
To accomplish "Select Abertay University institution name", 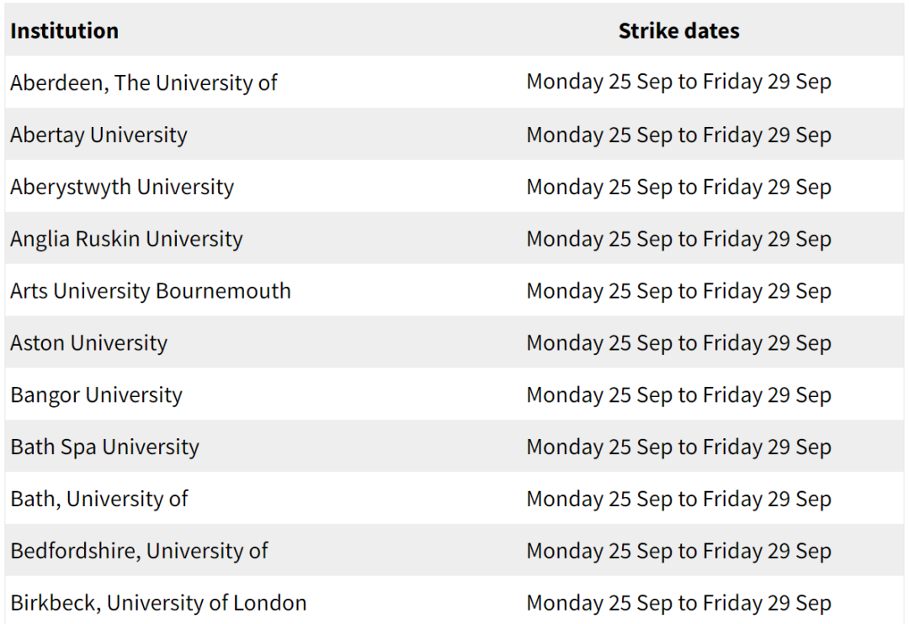I will click(x=98, y=135).
